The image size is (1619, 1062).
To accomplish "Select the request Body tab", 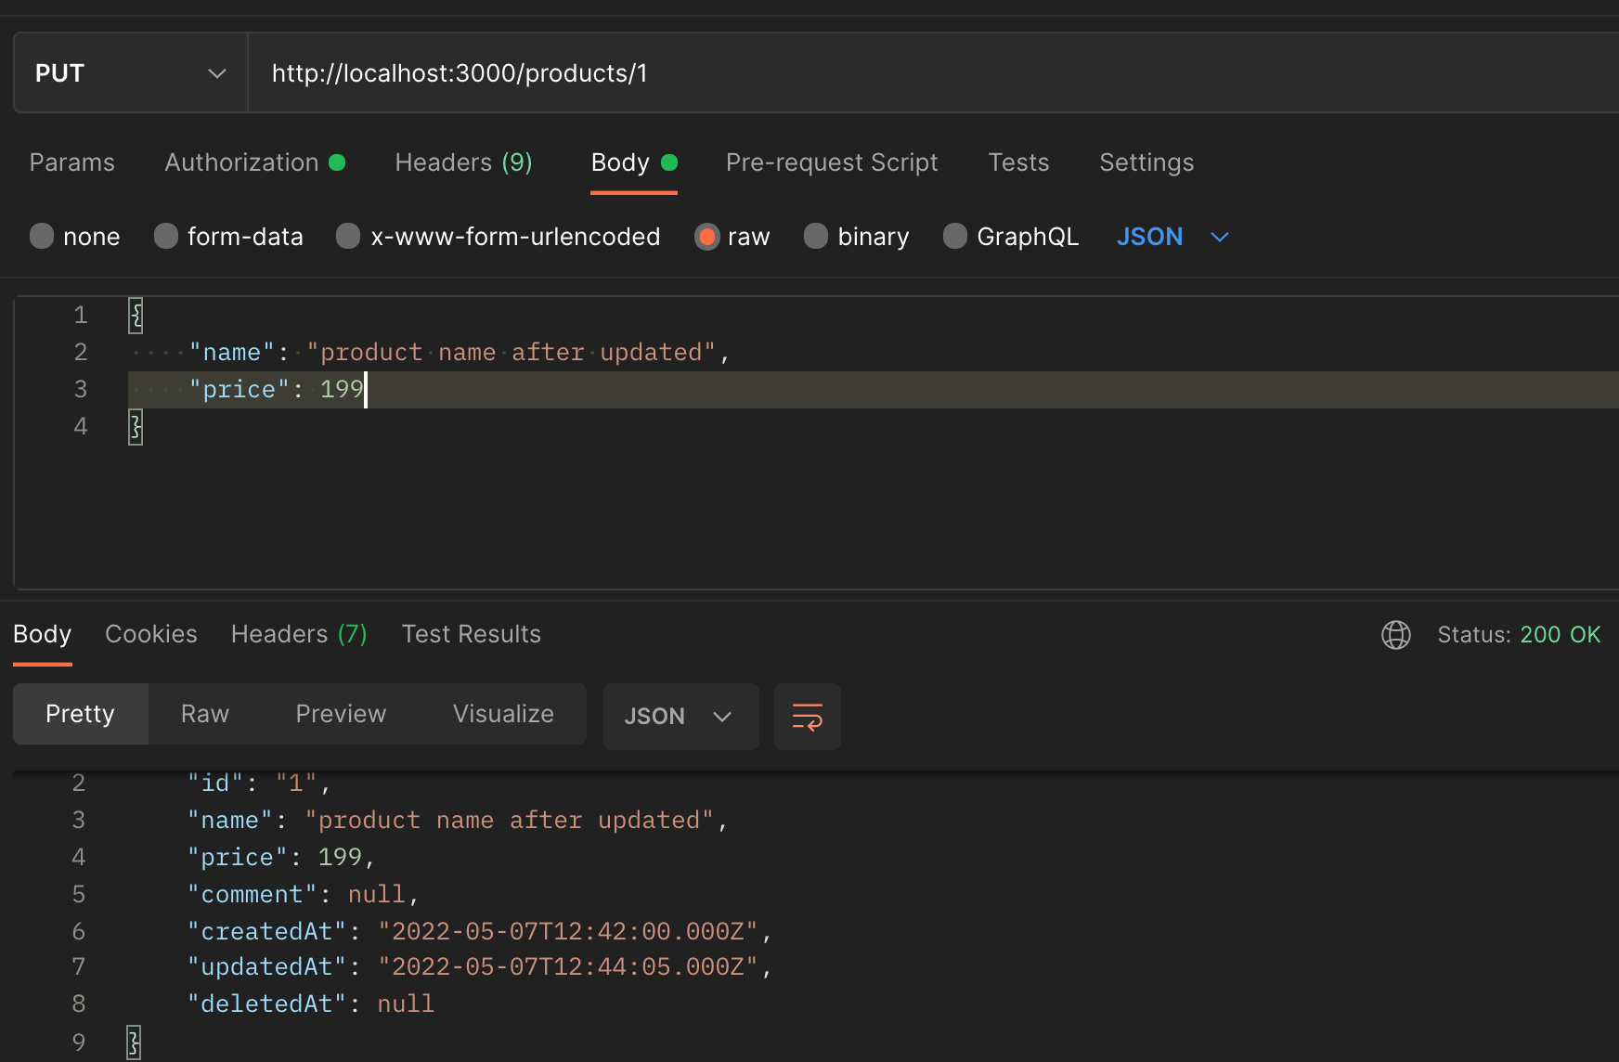I will pos(634,162).
